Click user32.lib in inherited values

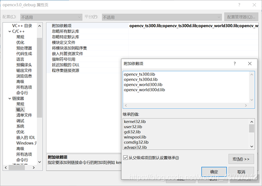pyautogui.click(x=133, y=127)
